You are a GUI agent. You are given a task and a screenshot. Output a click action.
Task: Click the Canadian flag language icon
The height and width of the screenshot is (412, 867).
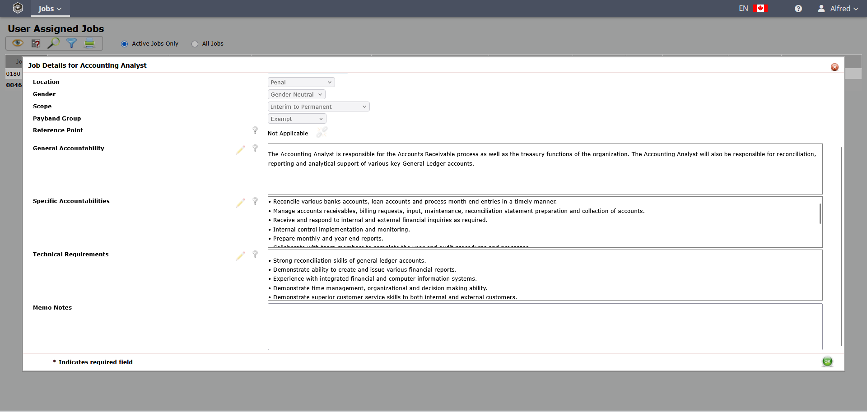click(x=760, y=8)
